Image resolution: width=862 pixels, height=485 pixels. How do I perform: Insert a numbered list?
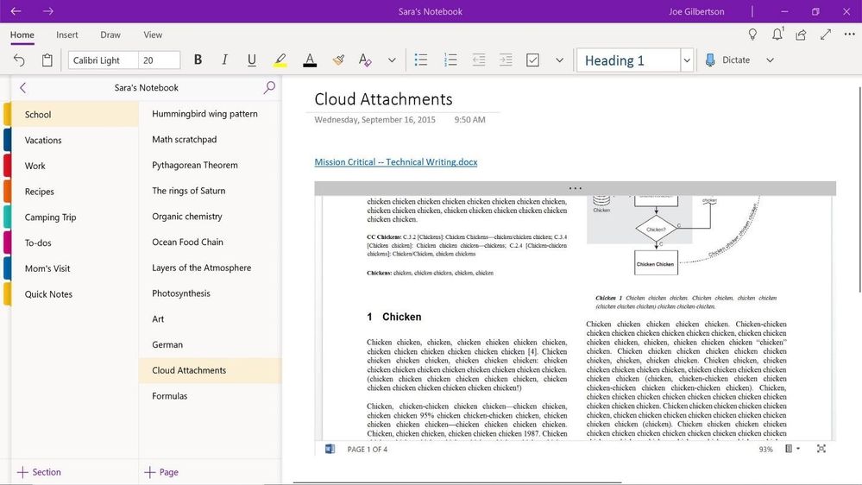tap(450, 60)
